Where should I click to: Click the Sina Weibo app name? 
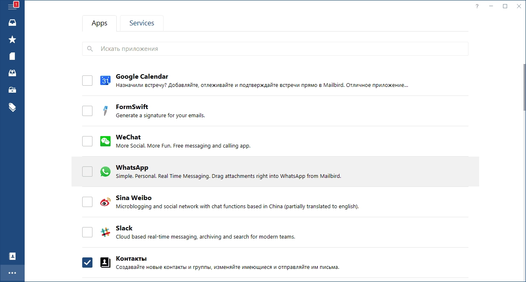[x=134, y=198]
